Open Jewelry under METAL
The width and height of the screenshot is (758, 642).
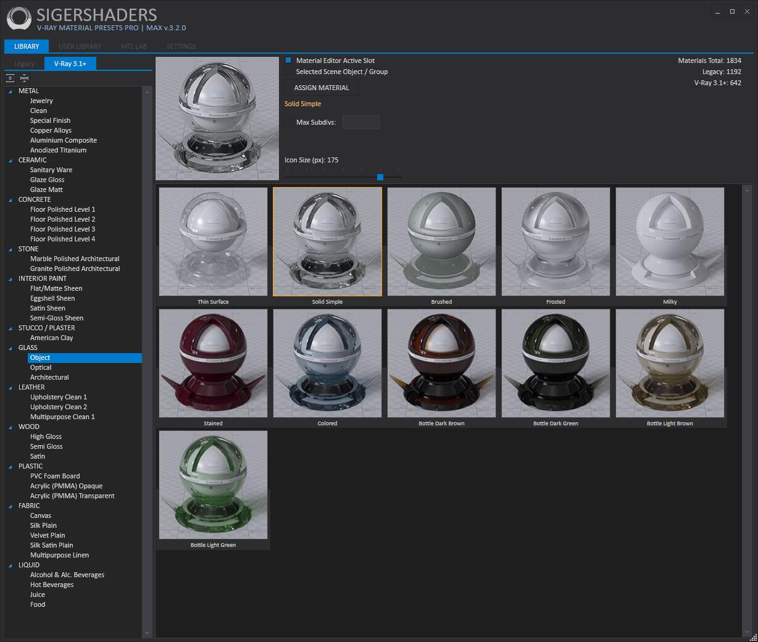[x=41, y=101]
